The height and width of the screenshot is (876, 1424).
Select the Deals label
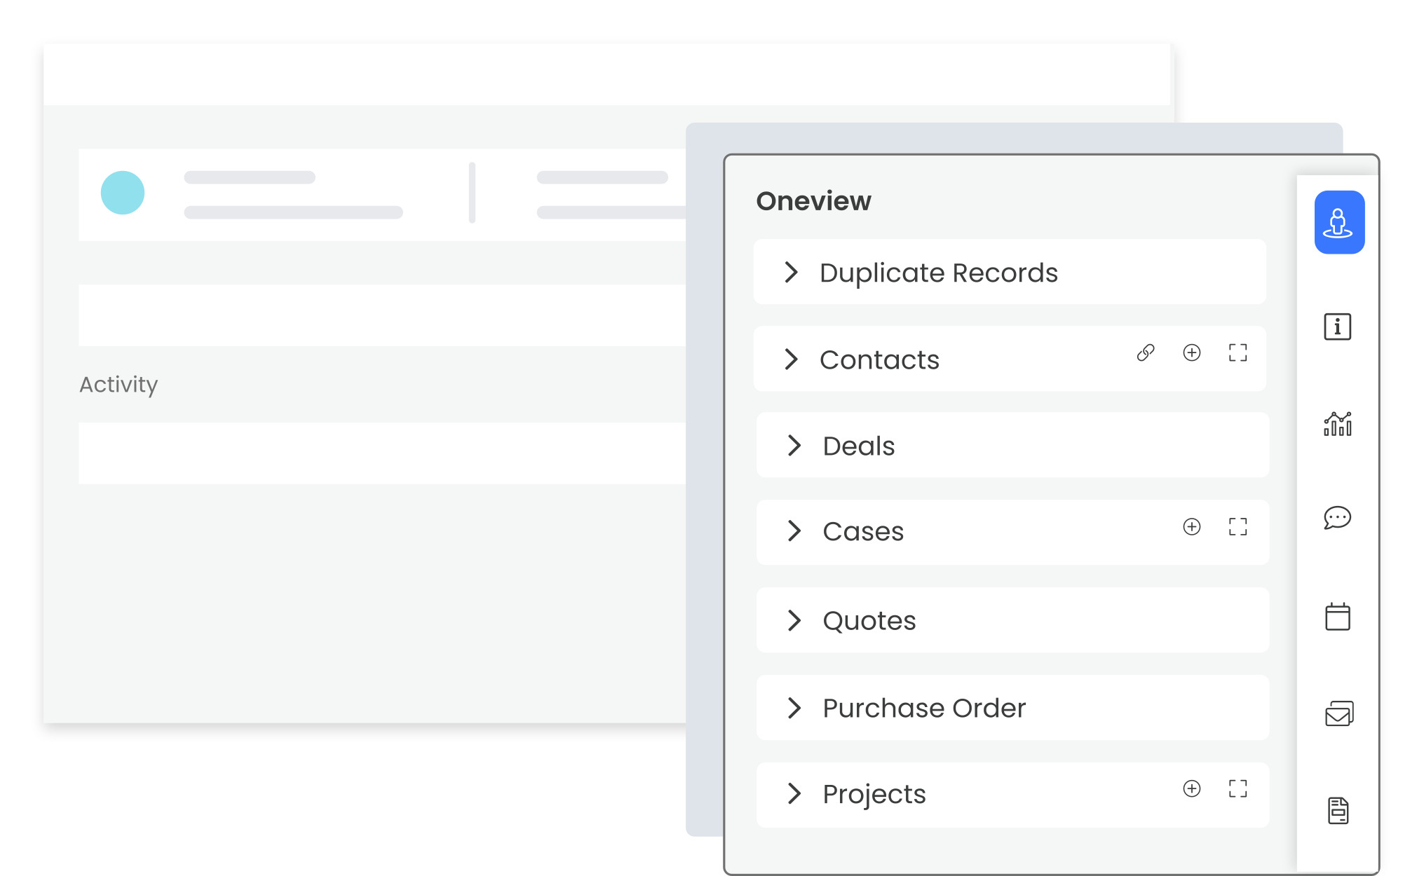click(859, 446)
